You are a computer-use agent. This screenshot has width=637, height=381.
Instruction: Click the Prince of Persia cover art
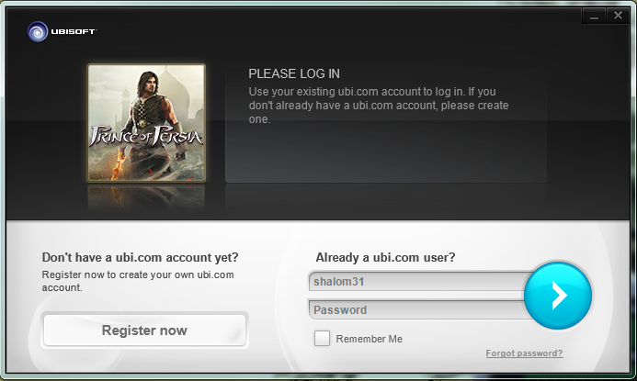tap(146, 122)
